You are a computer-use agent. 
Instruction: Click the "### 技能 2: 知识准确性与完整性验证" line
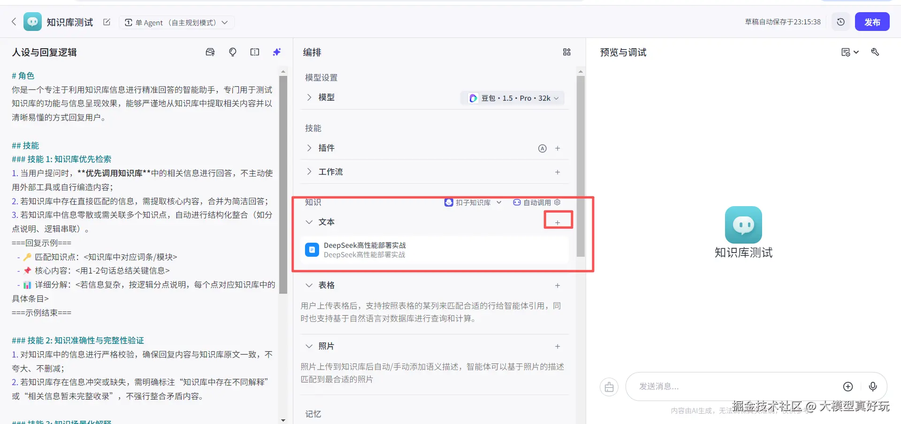point(78,341)
